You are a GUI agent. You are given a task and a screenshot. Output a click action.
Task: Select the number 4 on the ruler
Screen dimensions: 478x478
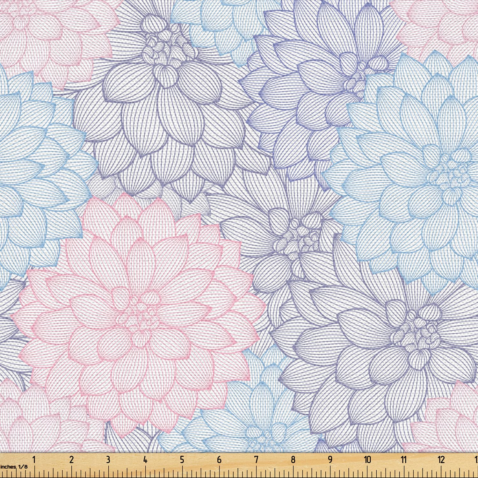coord(145,460)
